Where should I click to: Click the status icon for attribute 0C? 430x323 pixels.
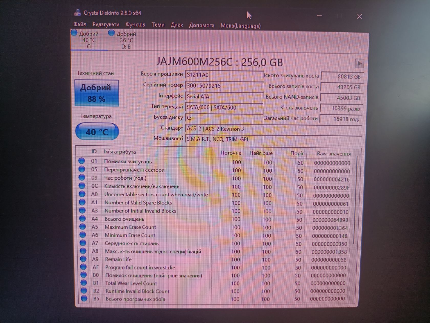pyautogui.click(x=82, y=185)
